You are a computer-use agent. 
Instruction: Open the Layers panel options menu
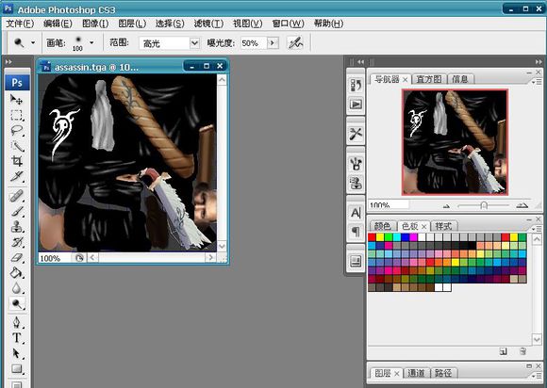[x=537, y=376]
